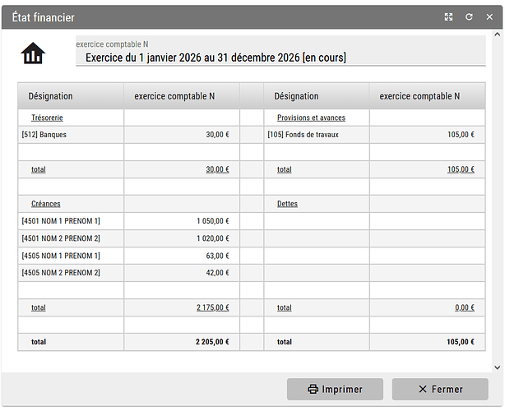505x411 pixels.
Task: Click the fullscreen expand icon in title bar
Action: click(x=448, y=17)
